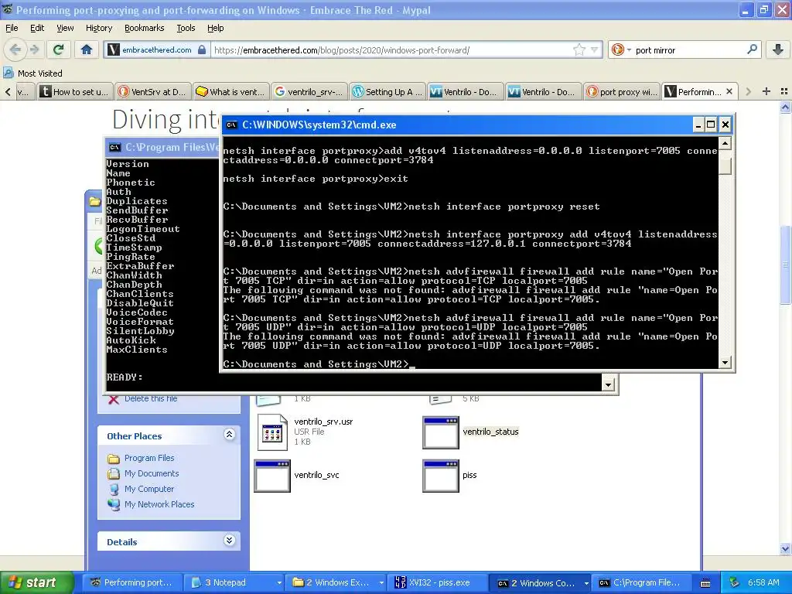Viewport: 792px width, 594px height.
Task: Collapse the Other Places panel
Action: click(x=229, y=435)
